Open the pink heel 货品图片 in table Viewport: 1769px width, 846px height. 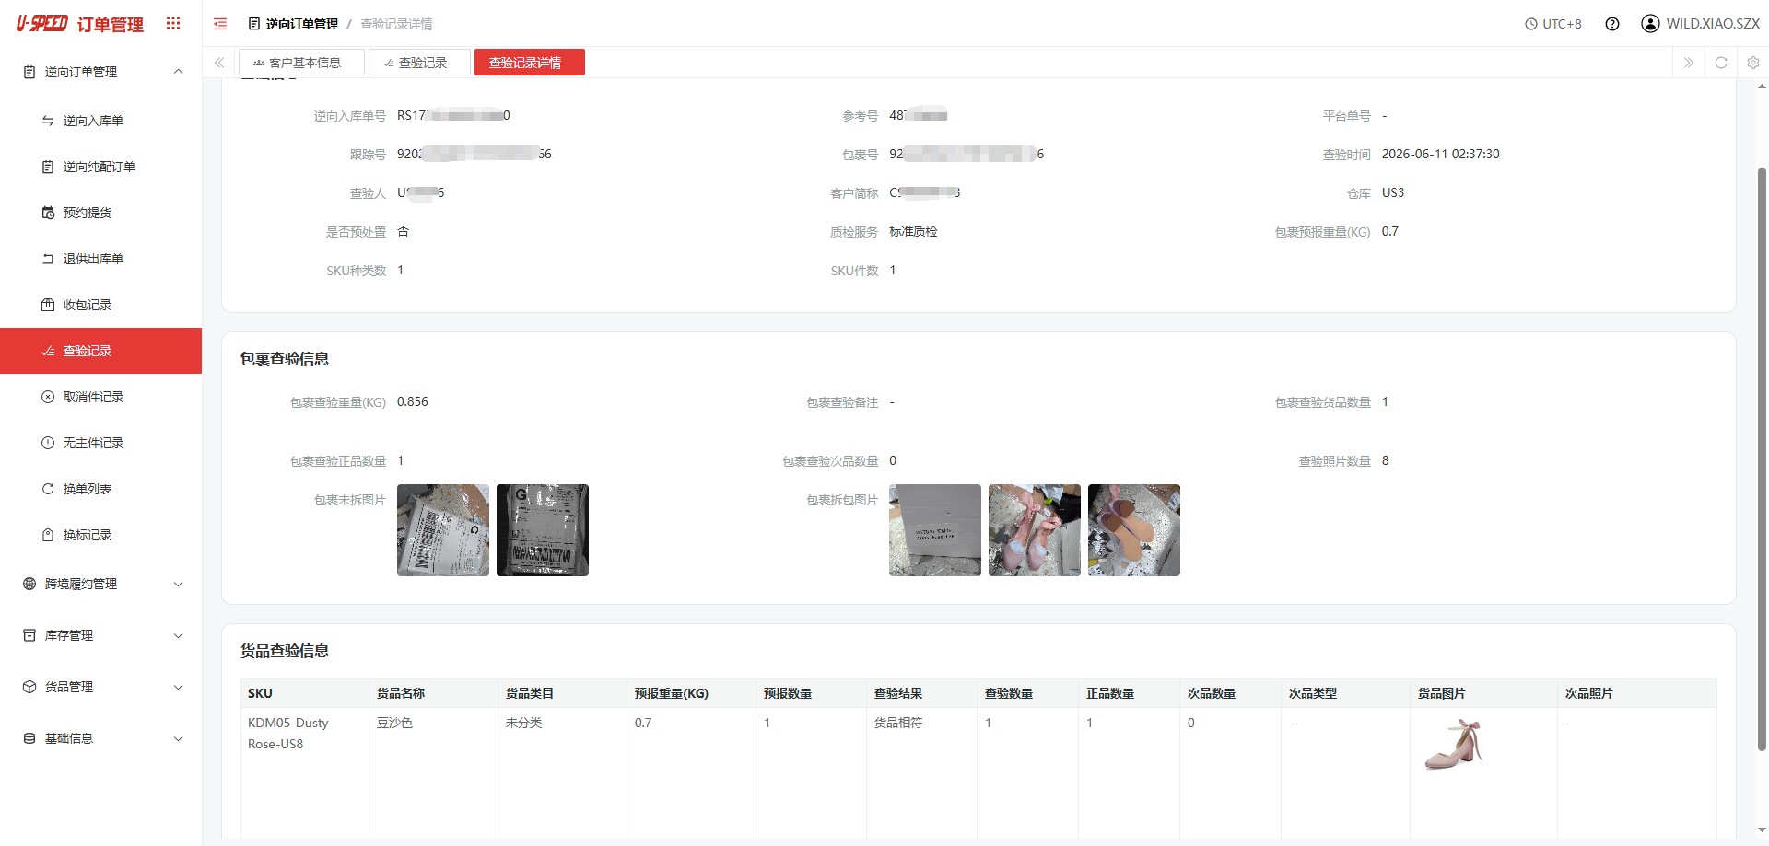coord(1454,745)
